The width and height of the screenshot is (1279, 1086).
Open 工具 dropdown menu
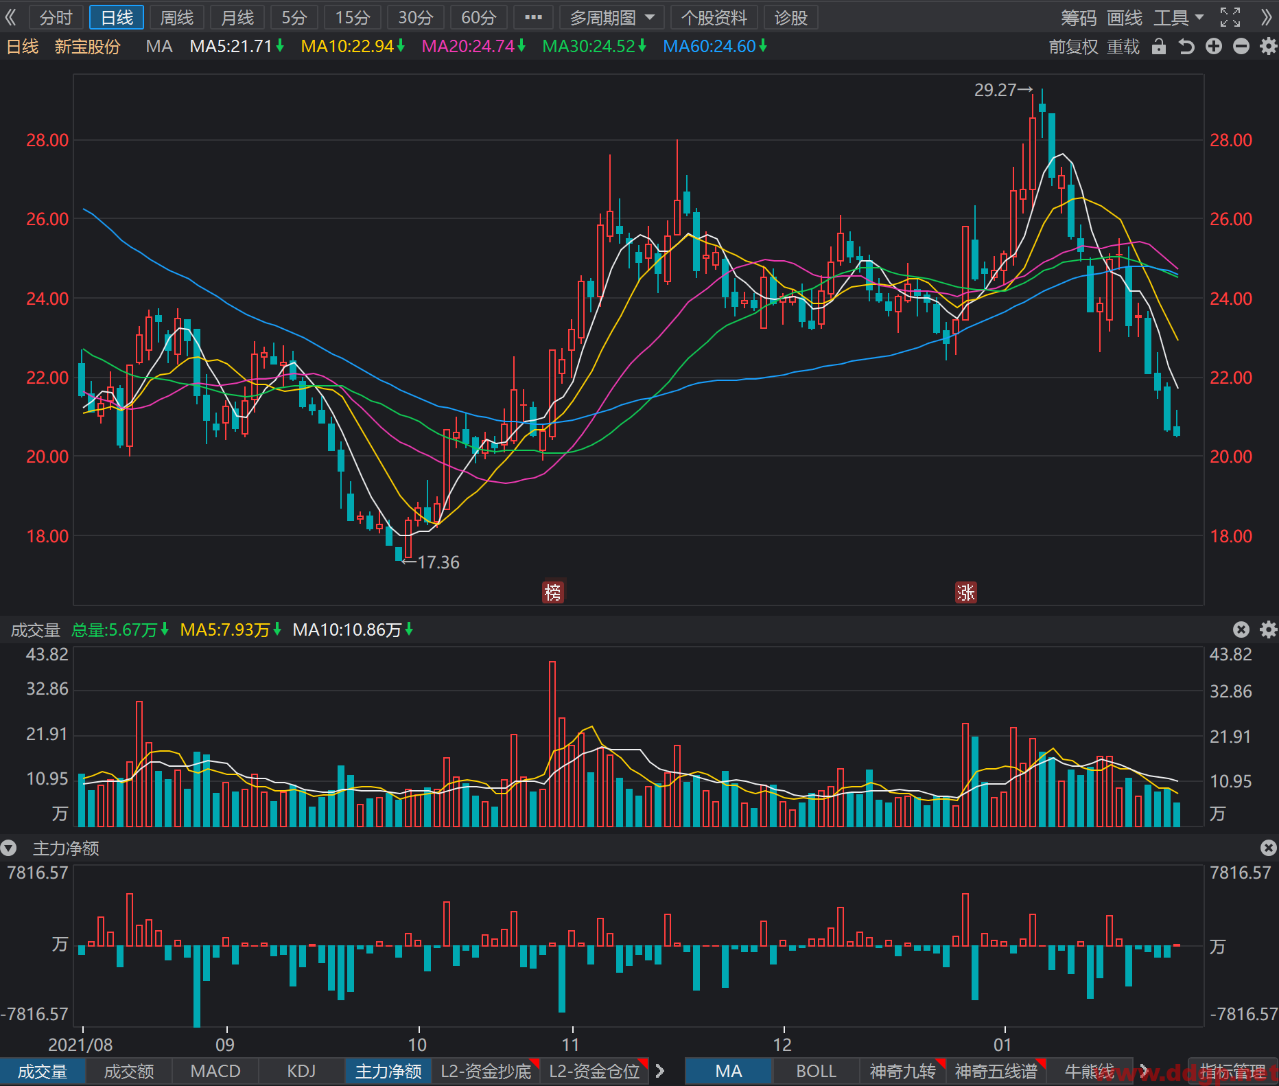[x=1178, y=17]
